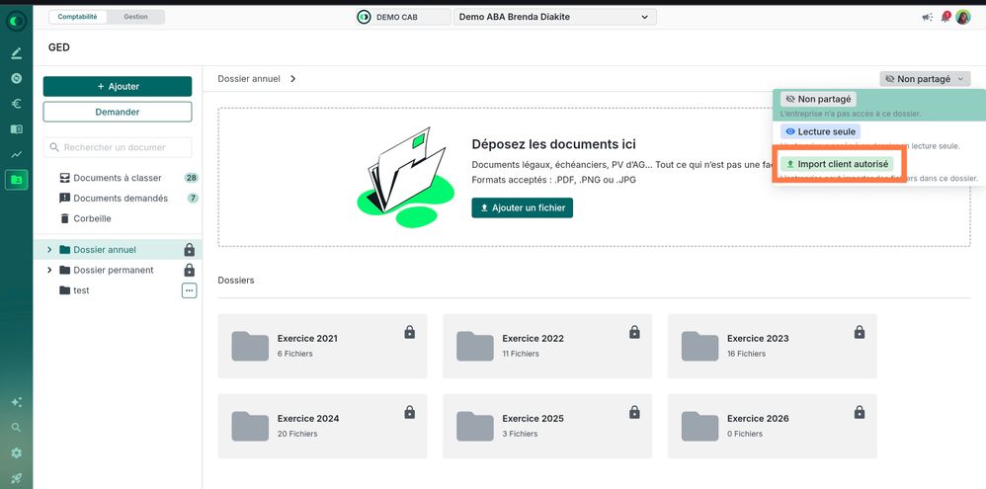This screenshot has height=489, width=986.
Task: Open the sidebar magnifier search icon
Action: pos(17,428)
